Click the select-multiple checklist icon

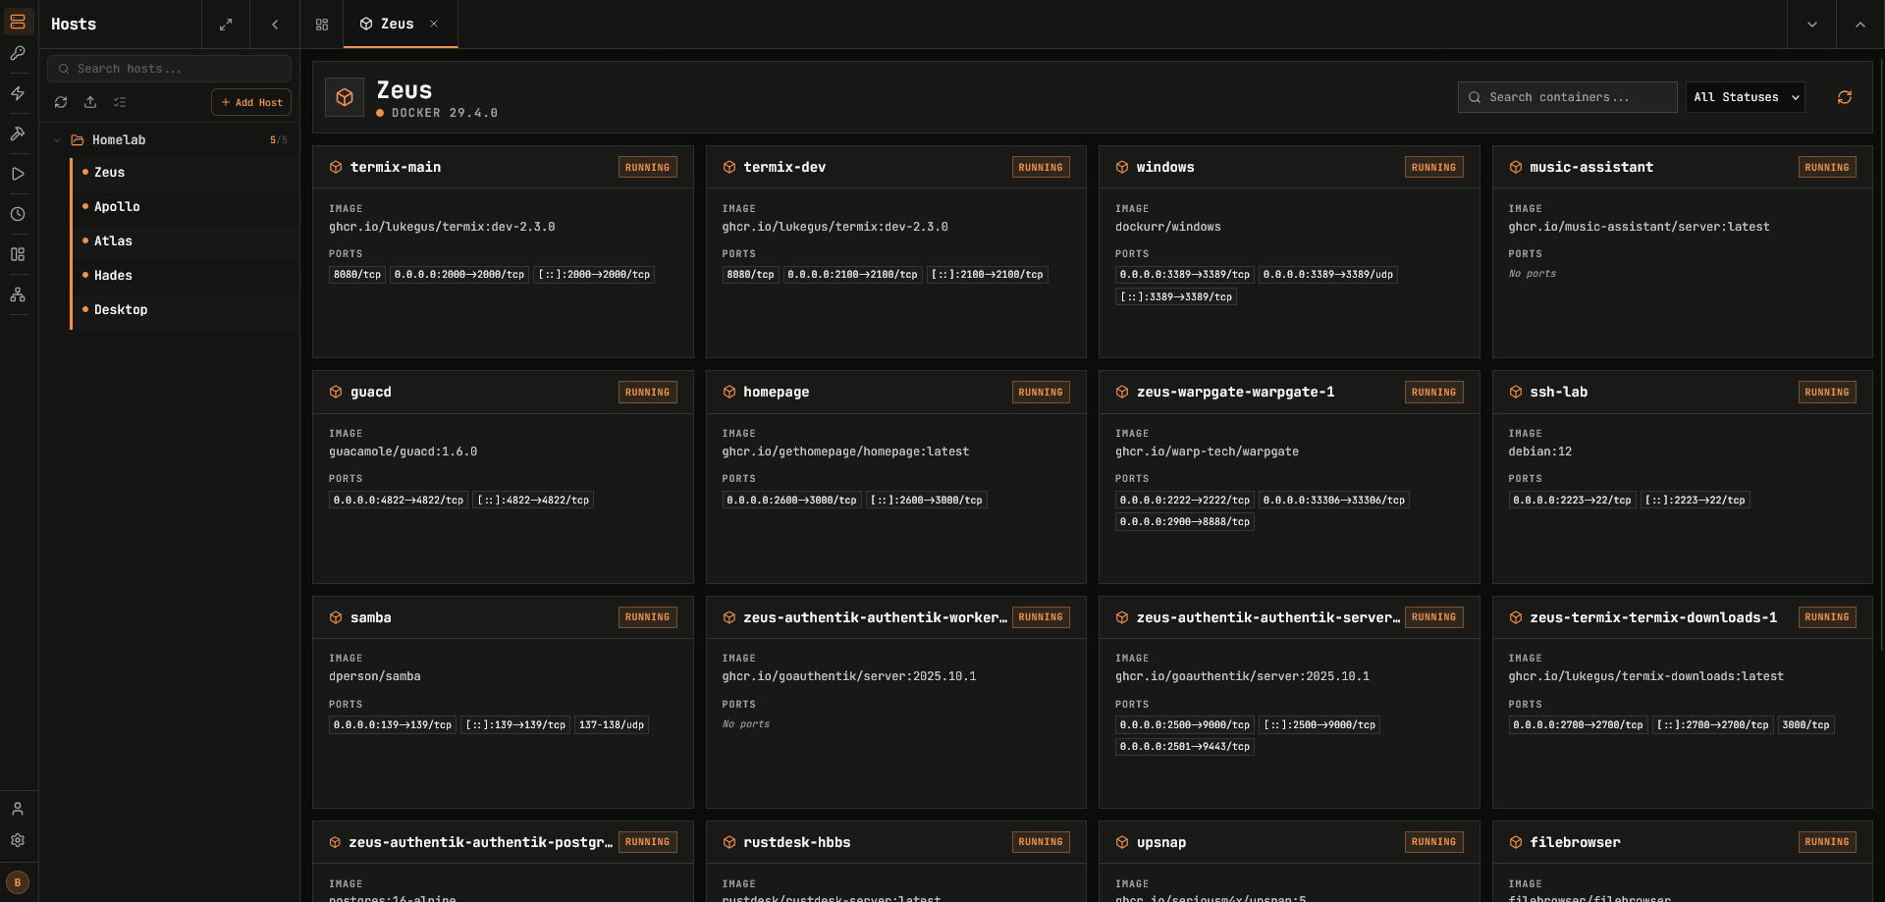[x=120, y=102]
